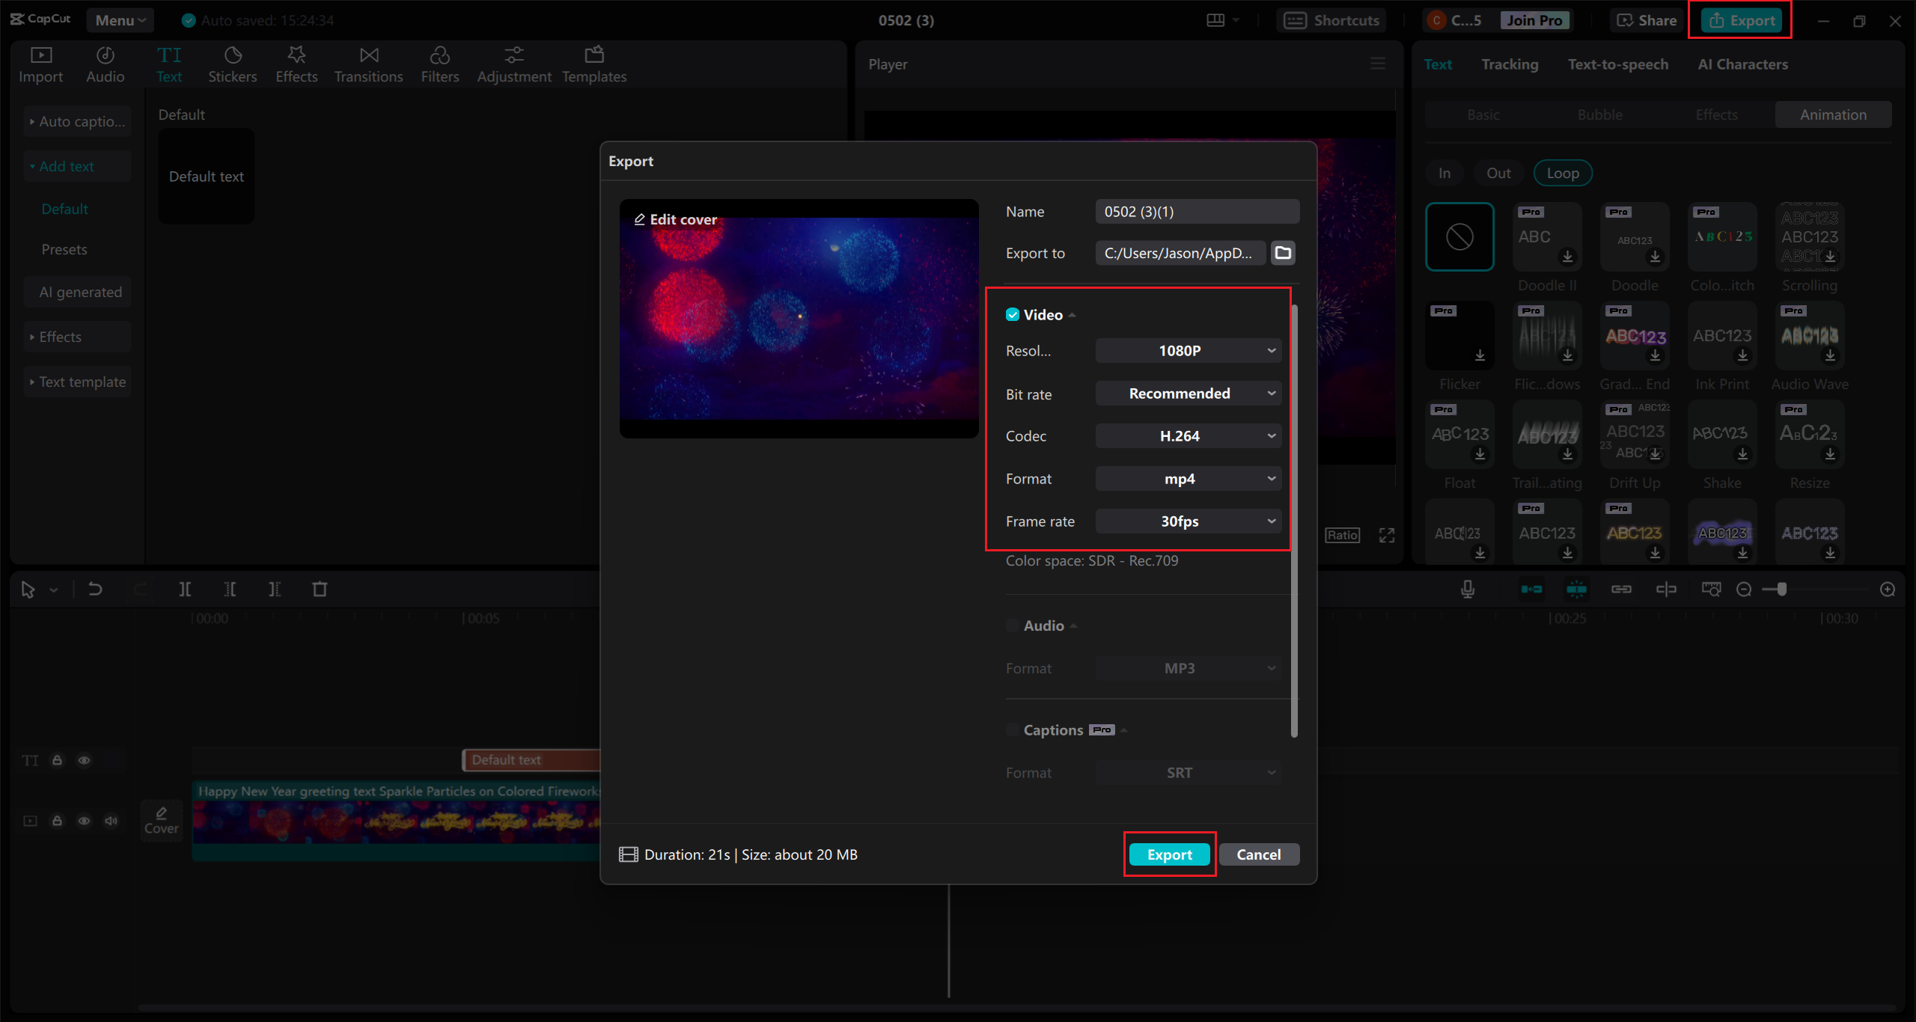Open the Menu in the title bar
The height and width of the screenshot is (1022, 1916).
(120, 20)
